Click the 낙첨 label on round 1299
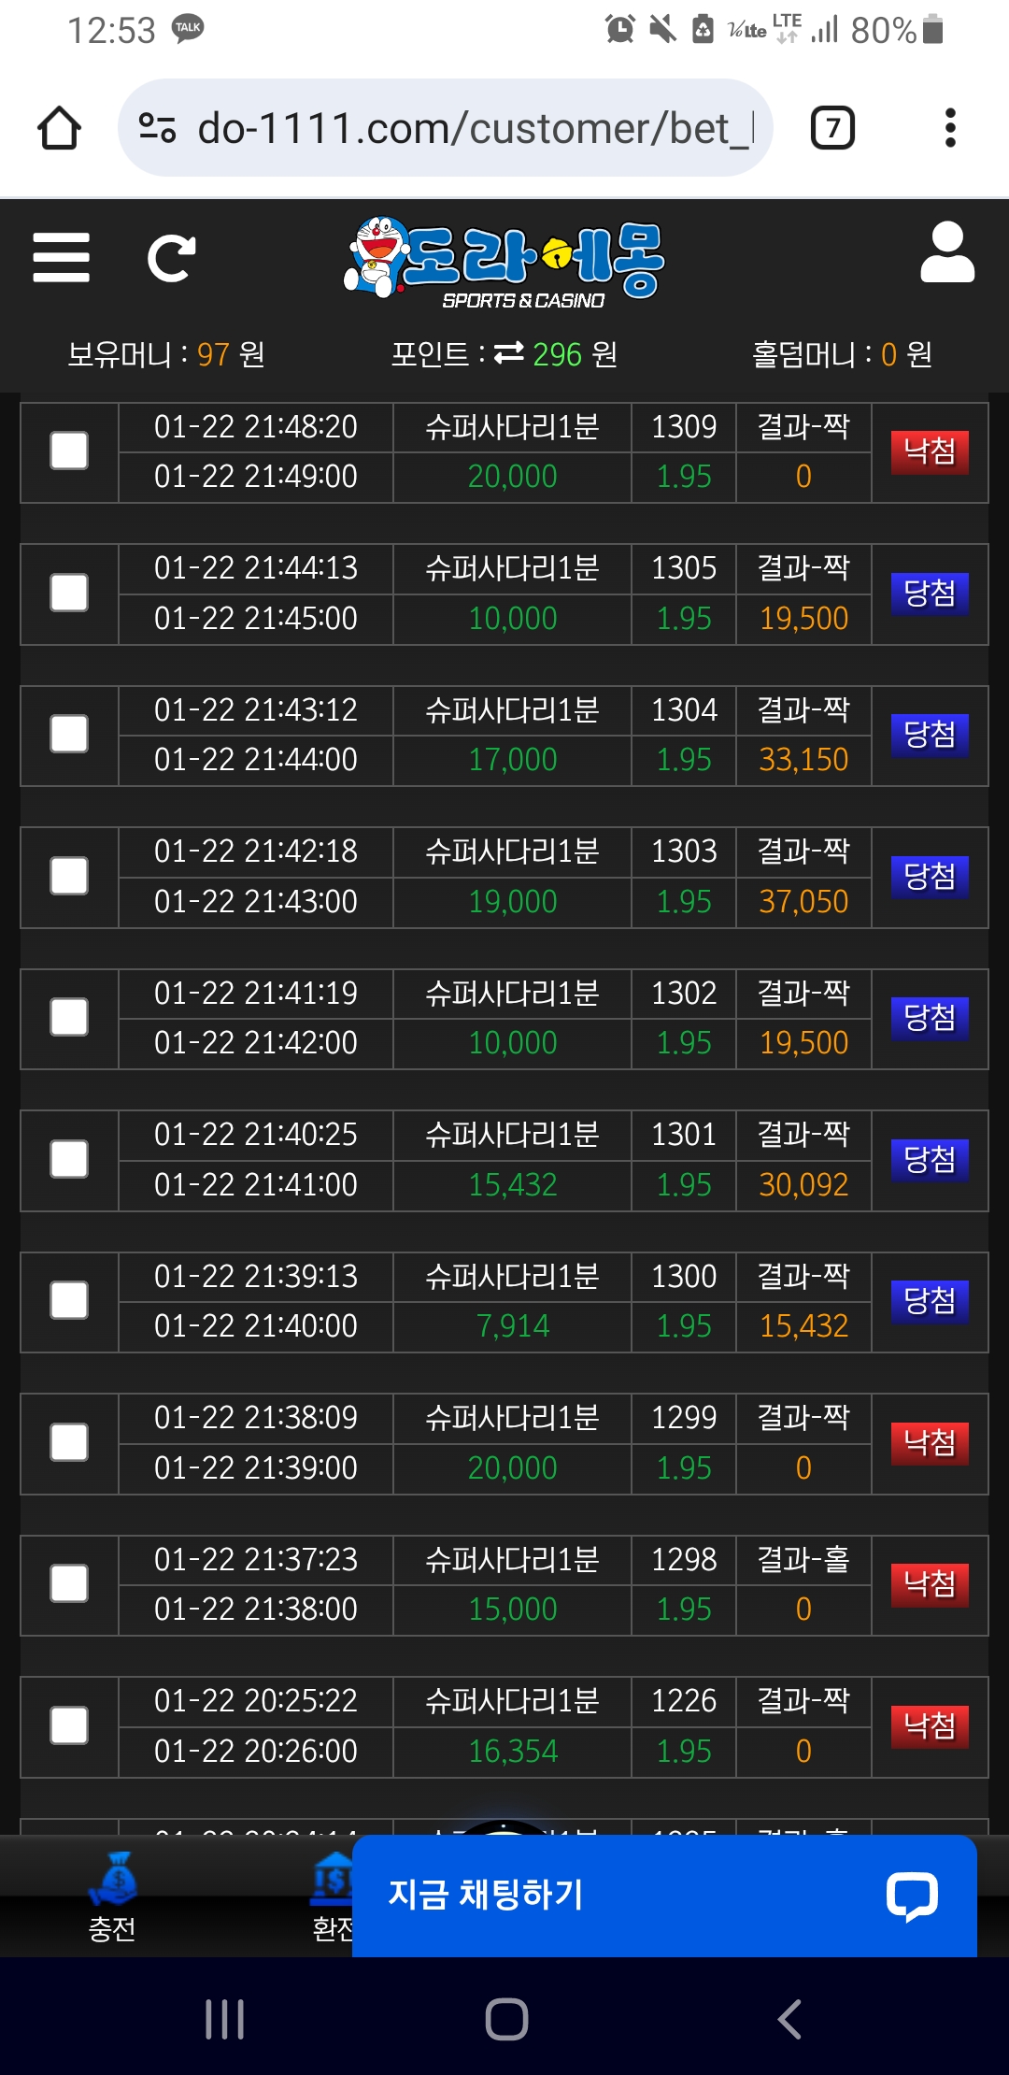 pos(930,1442)
